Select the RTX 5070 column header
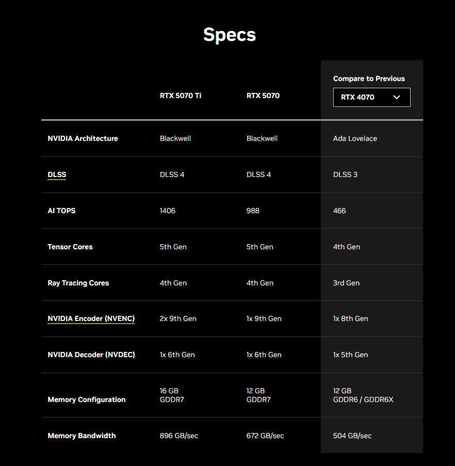The image size is (455, 466). (x=263, y=95)
